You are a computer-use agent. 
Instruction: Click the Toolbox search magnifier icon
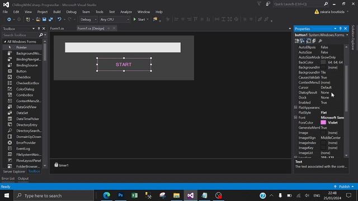(x=41, y=35)
